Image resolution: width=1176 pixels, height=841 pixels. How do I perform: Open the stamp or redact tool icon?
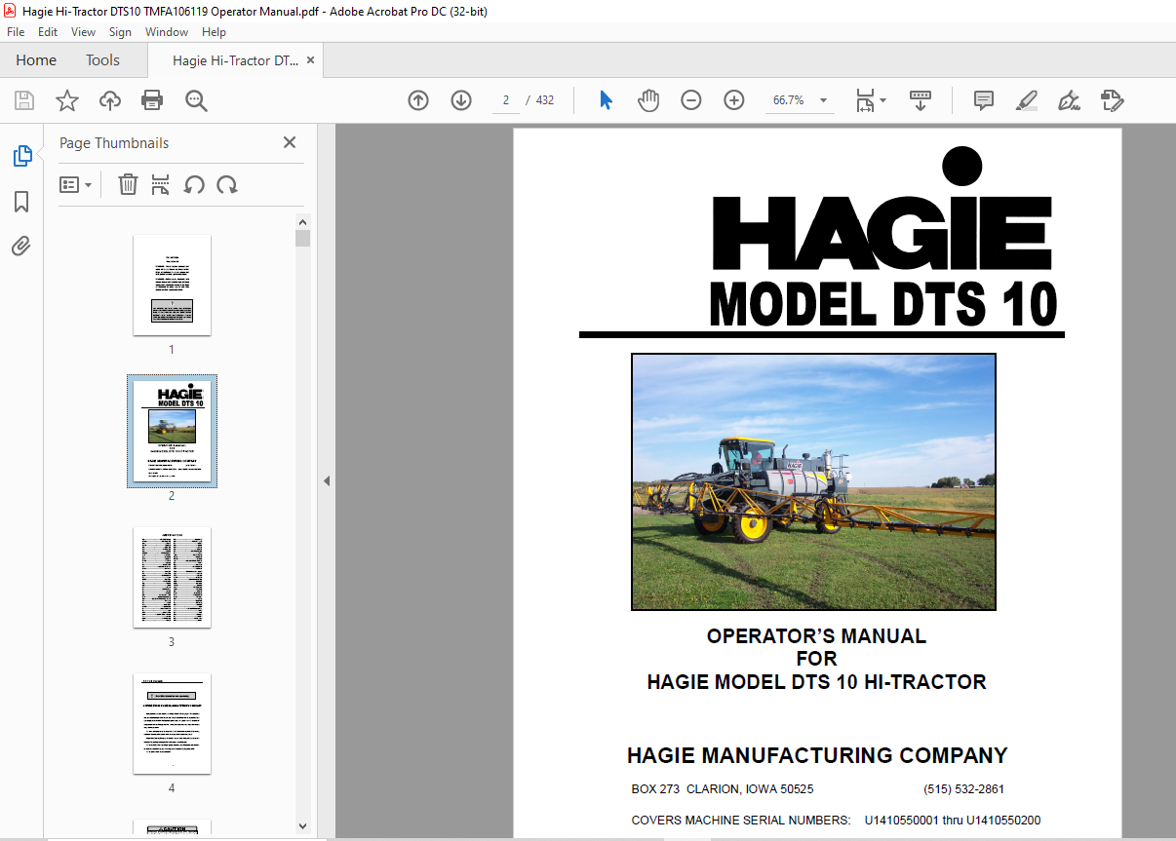click(1113, 100)
